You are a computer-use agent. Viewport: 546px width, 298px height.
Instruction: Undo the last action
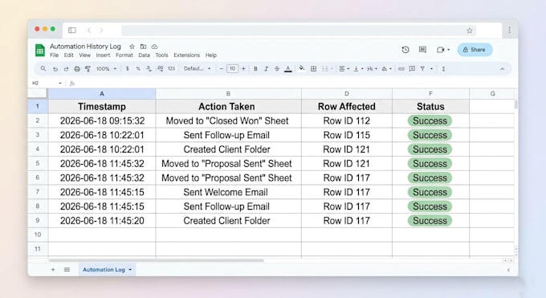[x=55, y=69]
